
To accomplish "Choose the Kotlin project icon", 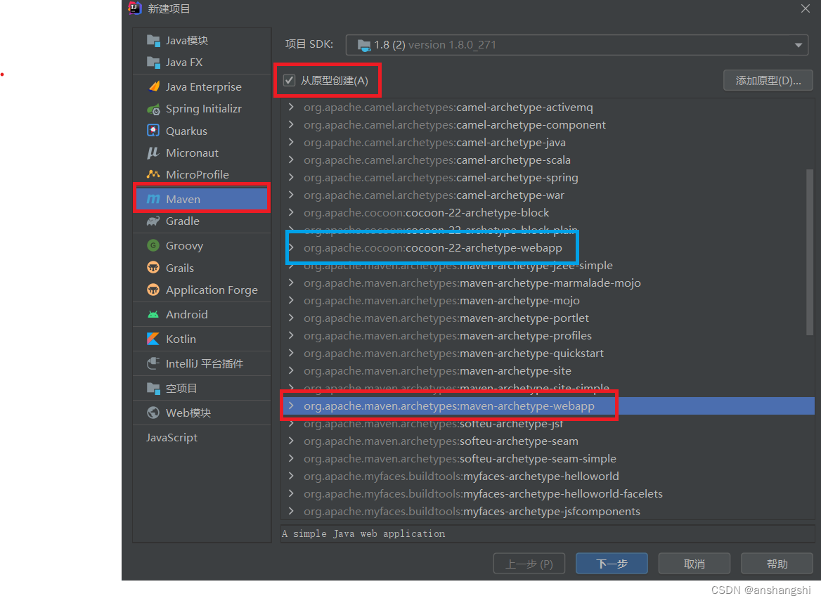I will coord(182,339).
